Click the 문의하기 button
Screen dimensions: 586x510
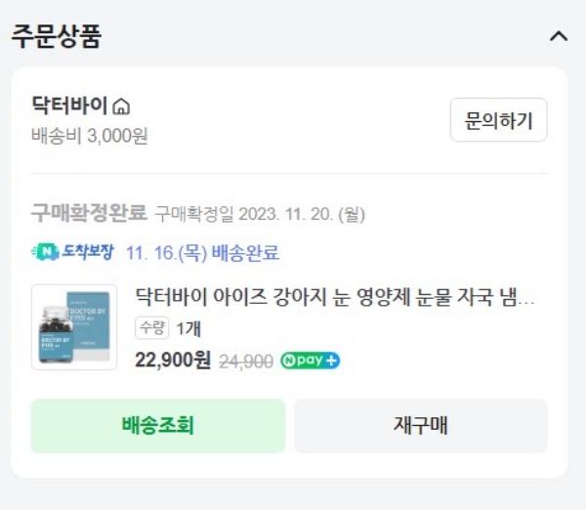tap(498, 120)
